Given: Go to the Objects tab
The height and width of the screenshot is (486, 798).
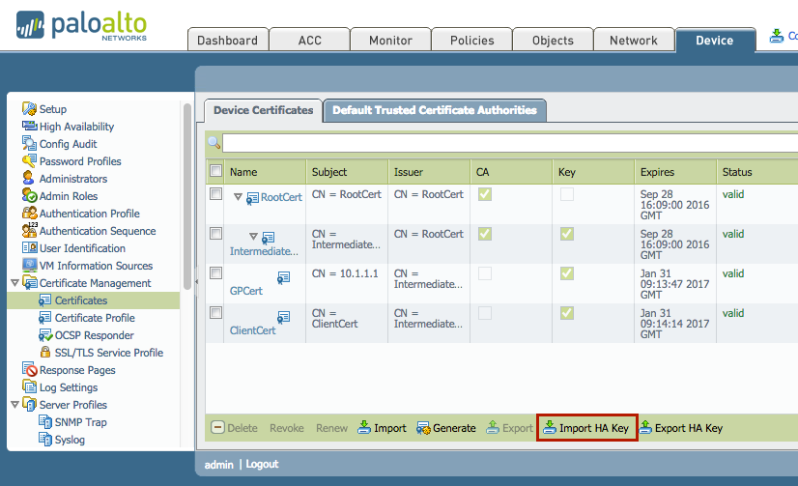Looking at the screenshot, I should (553, 40).
